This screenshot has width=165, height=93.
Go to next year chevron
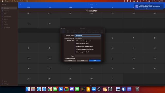(x=96, y=4)
